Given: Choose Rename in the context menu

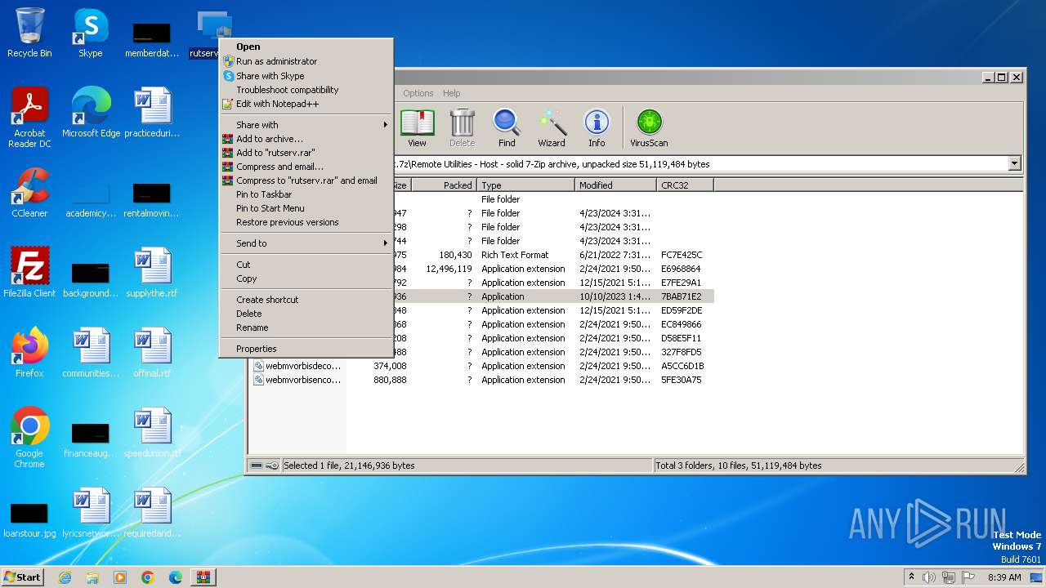Looking at the screenshot, I should pyautogui.click(x=306, y=327).
